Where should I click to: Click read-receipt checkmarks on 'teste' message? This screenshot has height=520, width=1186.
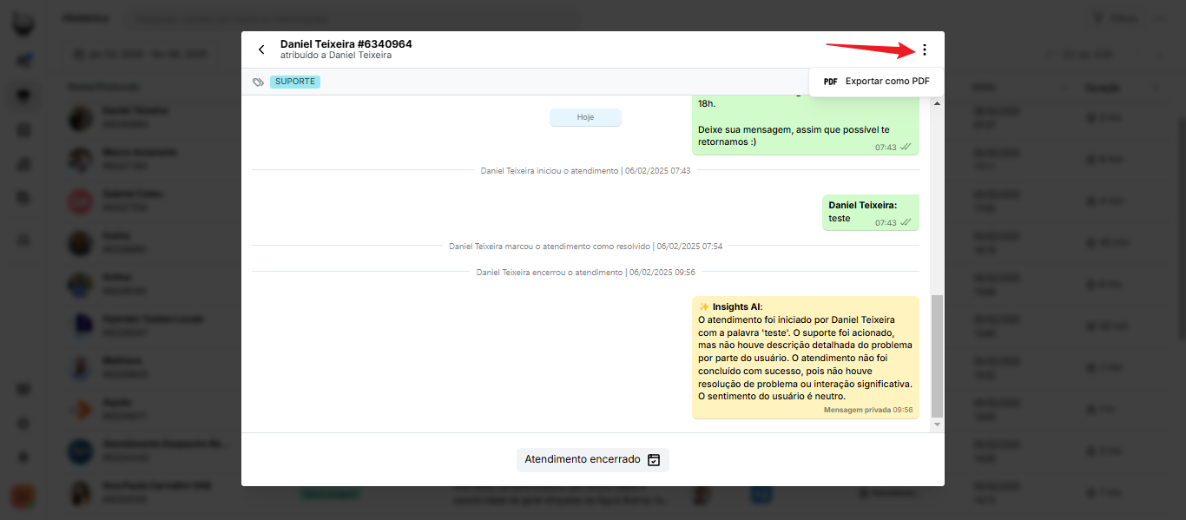[x=906, y=223]
